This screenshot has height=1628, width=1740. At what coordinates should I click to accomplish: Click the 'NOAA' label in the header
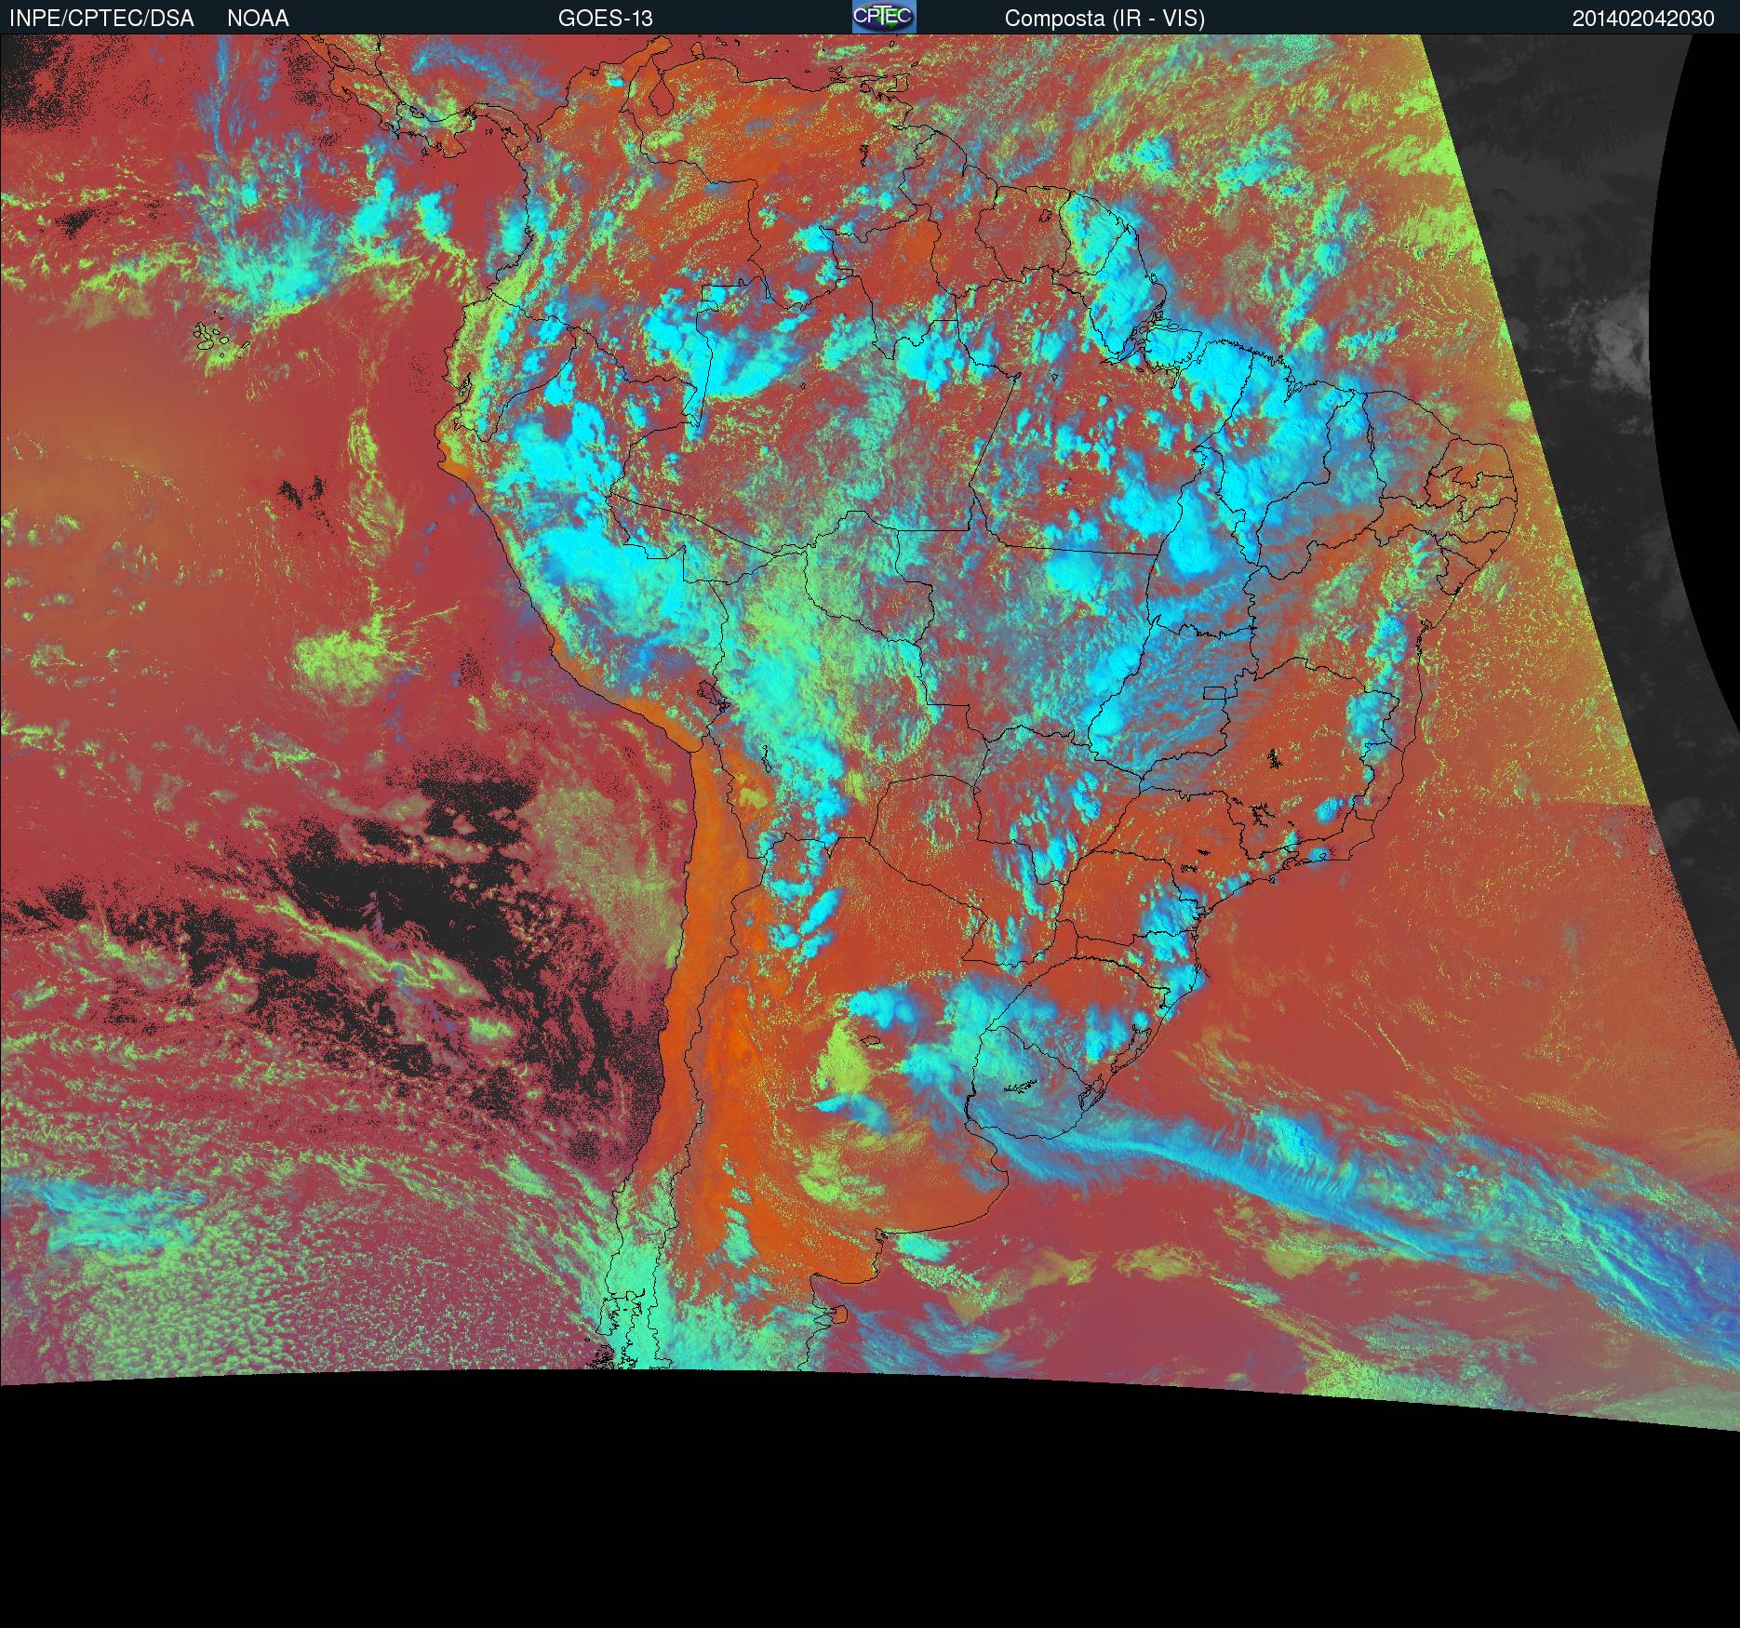coord(258,19)
